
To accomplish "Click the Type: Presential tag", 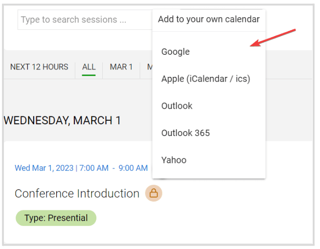I will click(x=56, y=218).
